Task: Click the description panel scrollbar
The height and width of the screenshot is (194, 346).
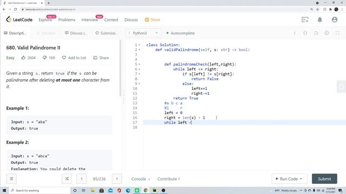Action: pyautogui.click(x=120, y=68)
